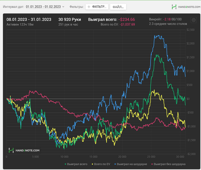
Task: Click the yellow legend dot for Всего по EV
Action: click(x=92, y=164)
